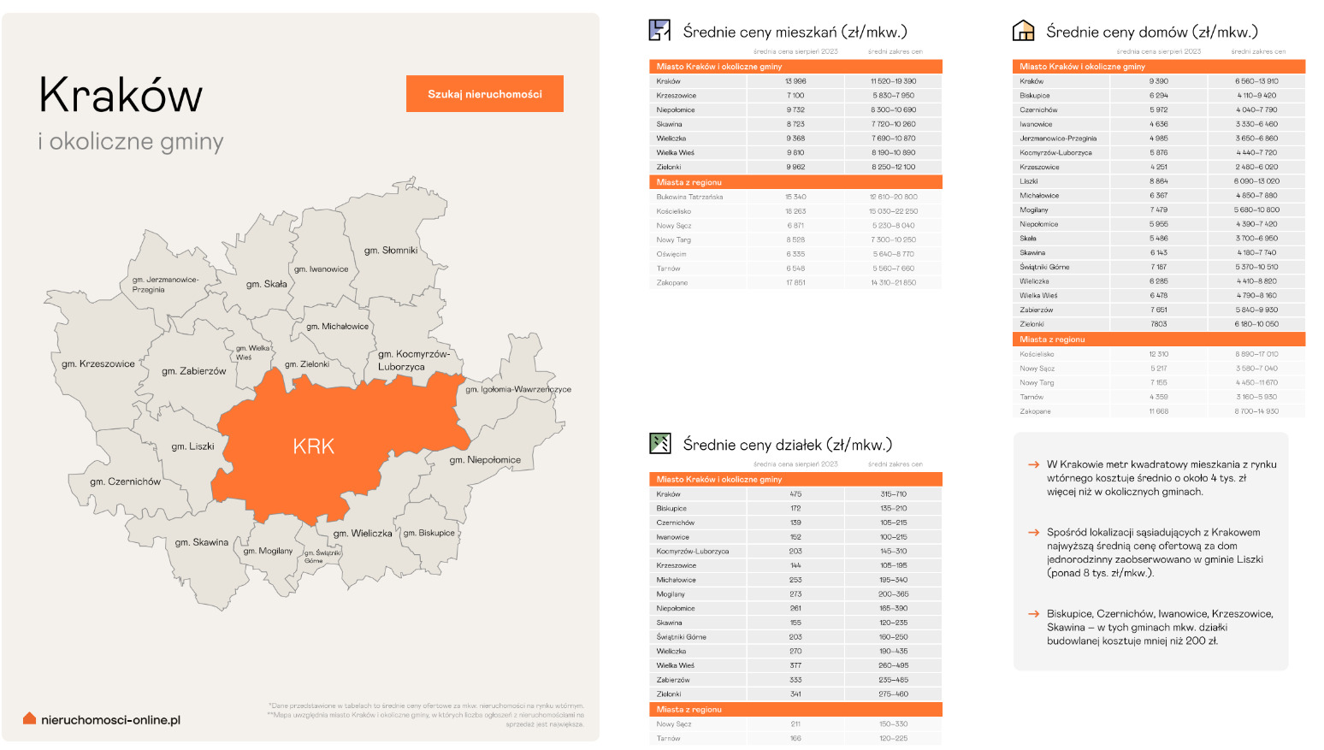Click Wielka Wieś row in plots table
Viewport: 1324px width, 750px height.
point(795,665)
